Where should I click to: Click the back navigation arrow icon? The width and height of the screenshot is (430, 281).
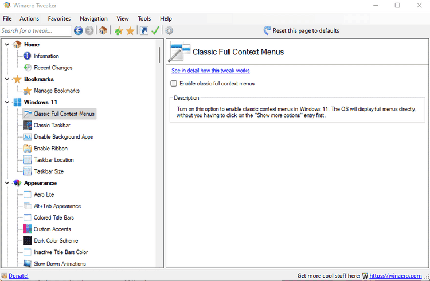tap(79, 30)
